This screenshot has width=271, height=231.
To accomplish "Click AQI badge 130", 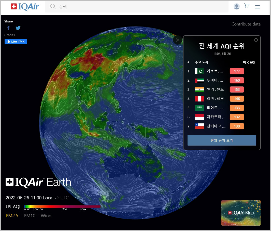I will pyautogui.click(x=237, y=126).
